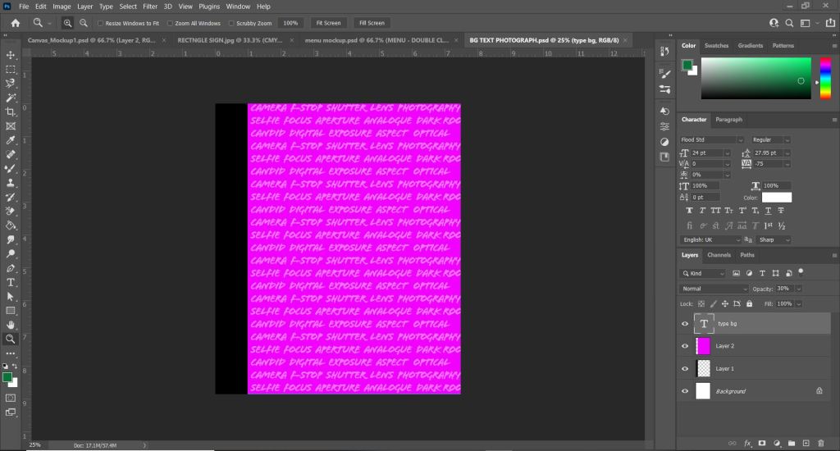Select the Crop tool
Viewport: 840px width, 451px height.
point(11,112)
